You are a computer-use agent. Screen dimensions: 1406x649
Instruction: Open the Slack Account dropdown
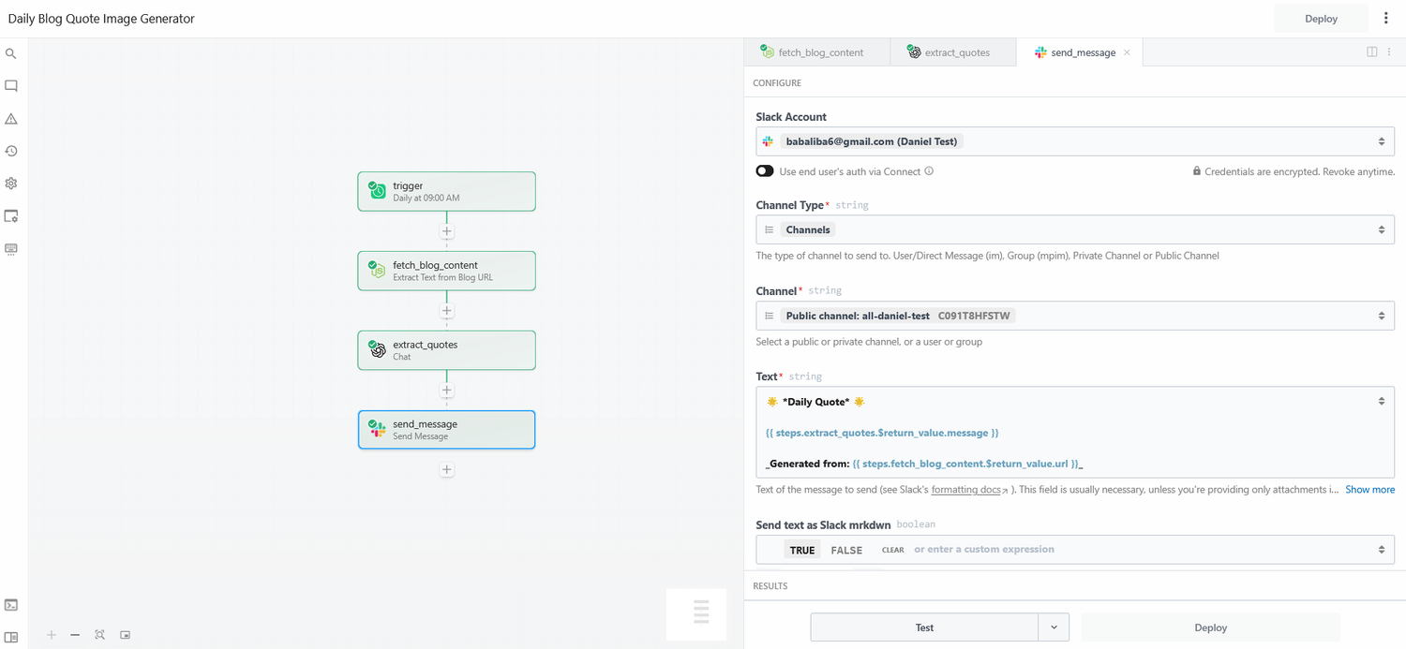1074,141
